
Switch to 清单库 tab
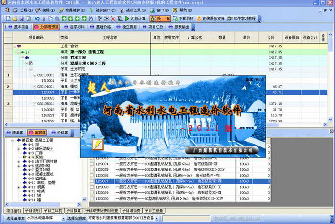pyautogui.click(x=15, y=133)
